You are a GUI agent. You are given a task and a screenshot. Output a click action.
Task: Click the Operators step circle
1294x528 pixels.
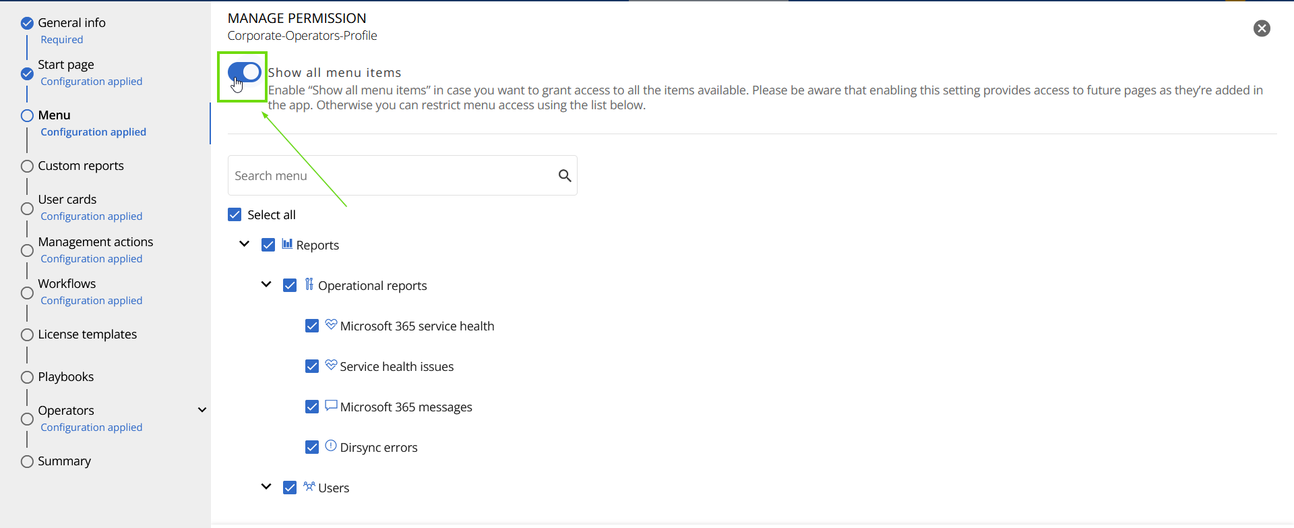pyautogui.click(x=27, y=419)
